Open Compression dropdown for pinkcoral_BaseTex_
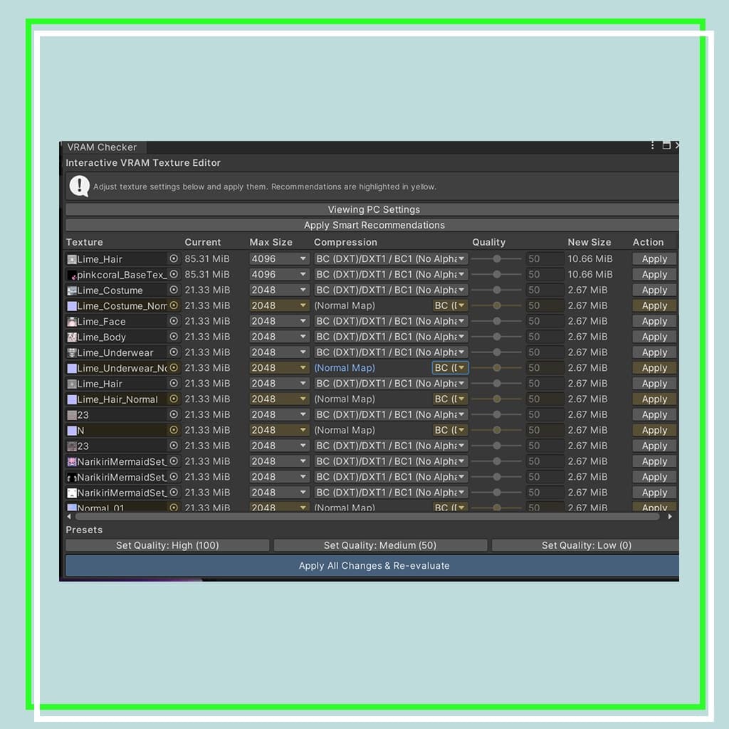Image resolution: width=729 pixels, height=729 pixels. [391, 274]
